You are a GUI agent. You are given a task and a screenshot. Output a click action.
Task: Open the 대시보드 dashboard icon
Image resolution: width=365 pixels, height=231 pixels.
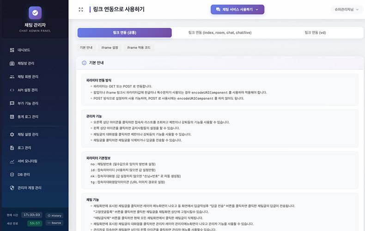[12, 50]
